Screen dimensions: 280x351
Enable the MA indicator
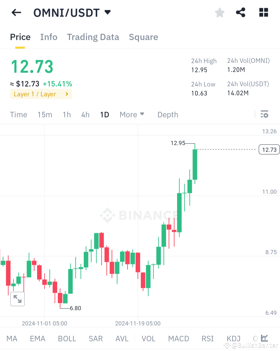(x=12, y=338)
